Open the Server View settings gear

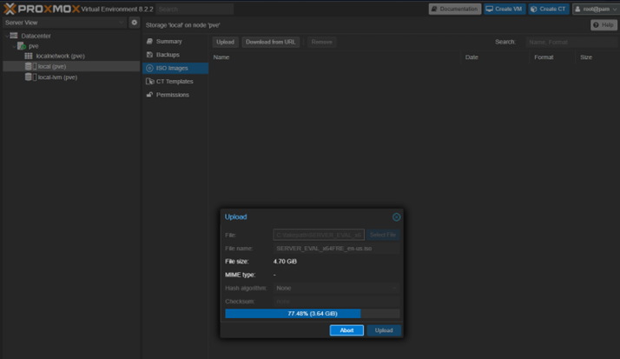tap(135, 23)
